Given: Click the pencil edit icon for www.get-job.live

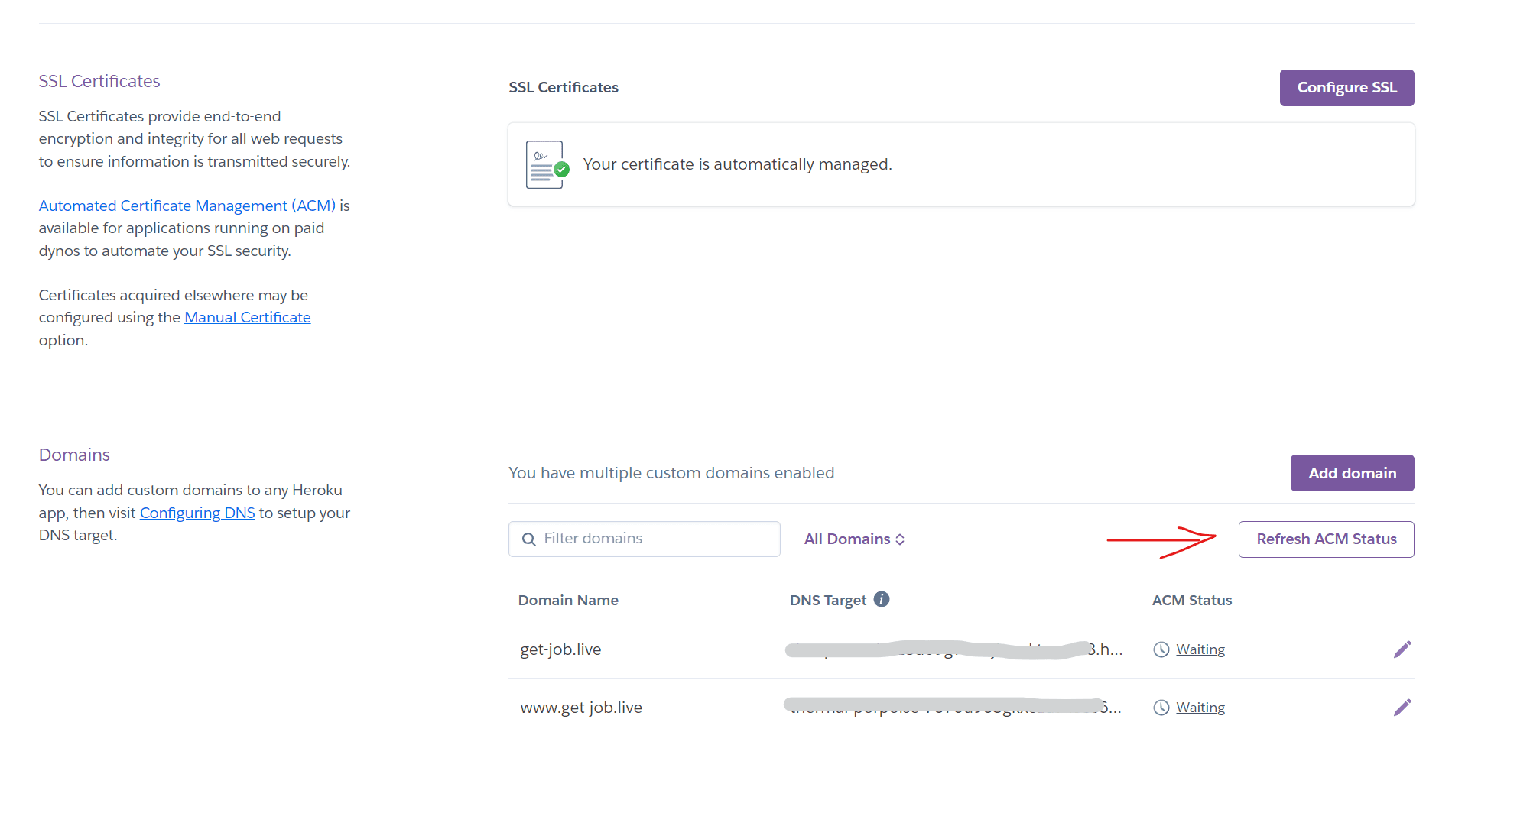Looking at the screenshot, I should (1402, 708).
